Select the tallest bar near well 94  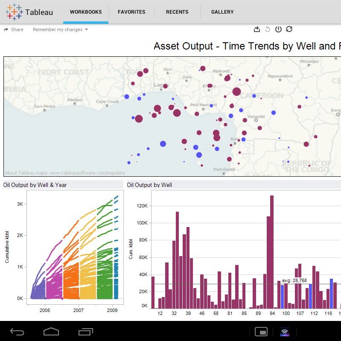pos(272,252)
